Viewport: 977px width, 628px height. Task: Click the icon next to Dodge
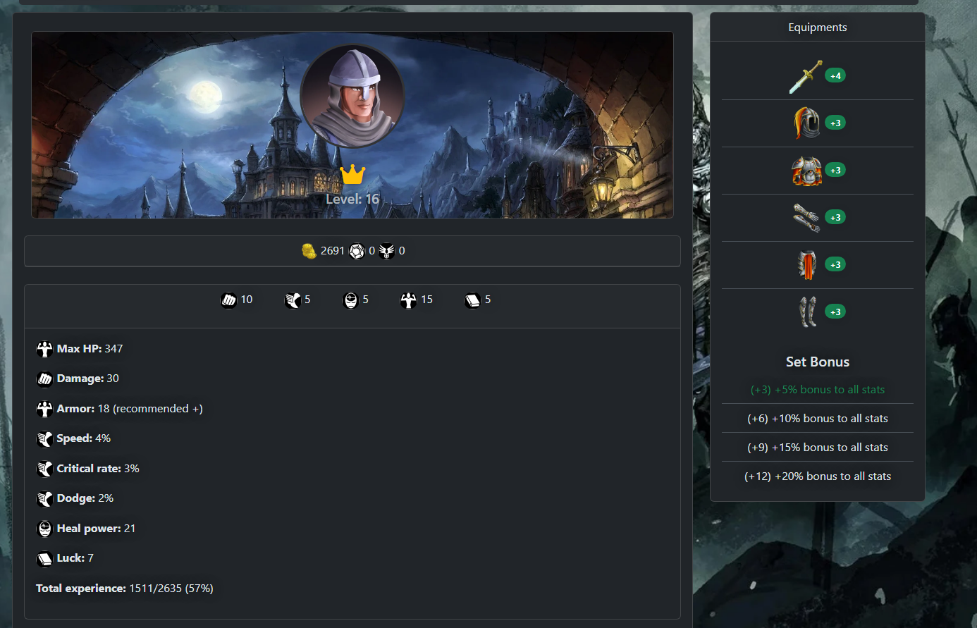pyautogui.click(x=44, y=499)
